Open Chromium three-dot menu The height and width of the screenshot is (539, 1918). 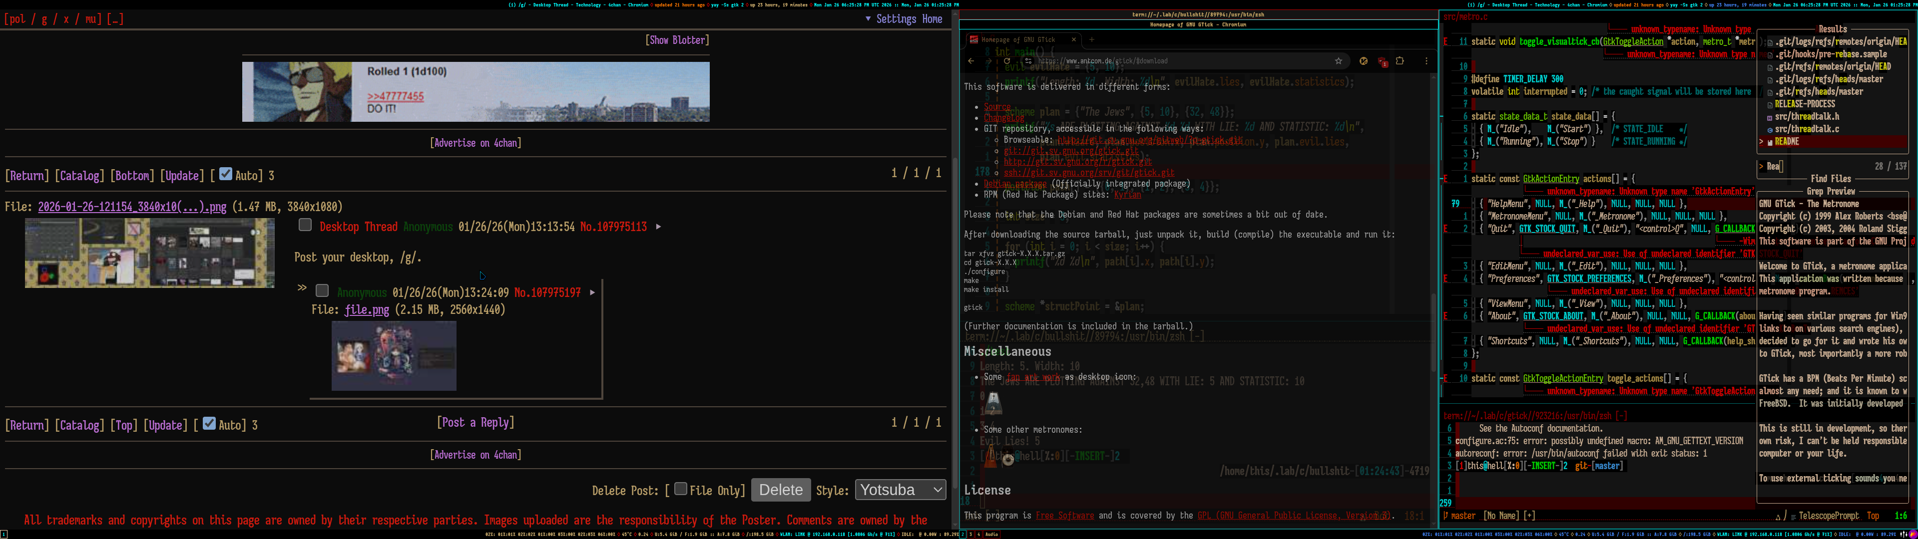pyautogui.click(x=1427, y=61)
